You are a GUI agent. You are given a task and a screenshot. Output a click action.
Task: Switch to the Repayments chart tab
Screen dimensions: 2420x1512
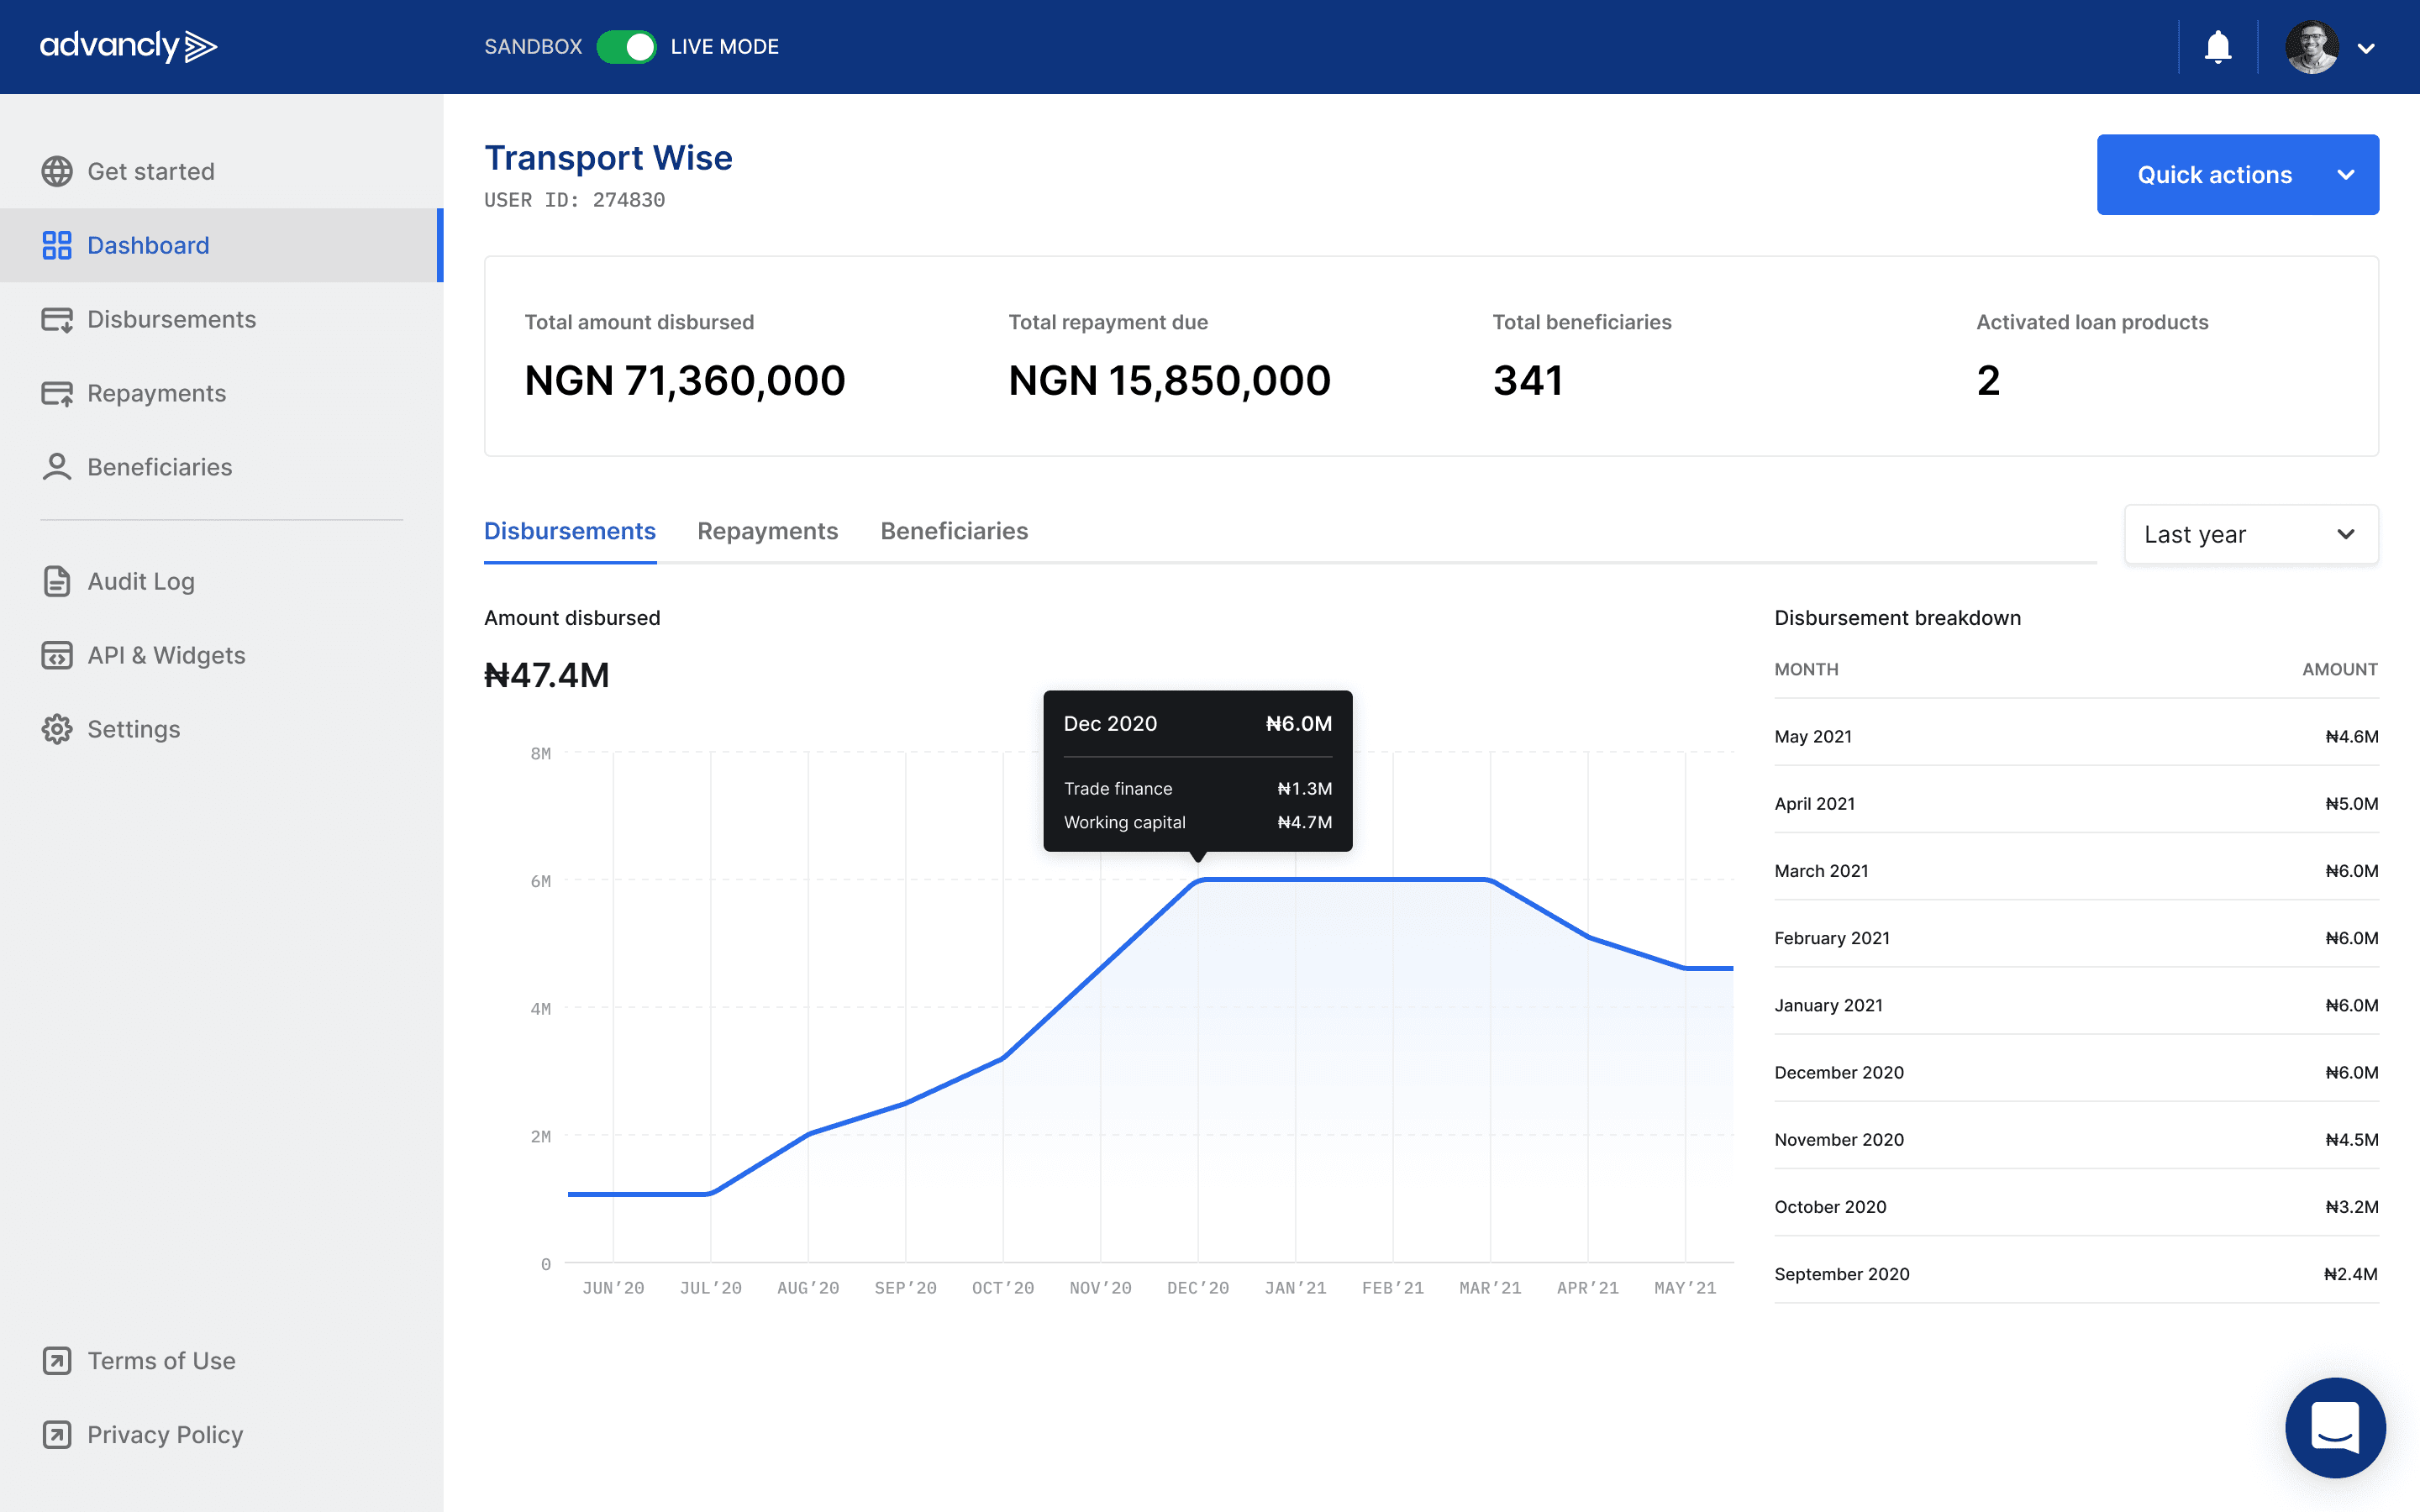pos(767,531)
